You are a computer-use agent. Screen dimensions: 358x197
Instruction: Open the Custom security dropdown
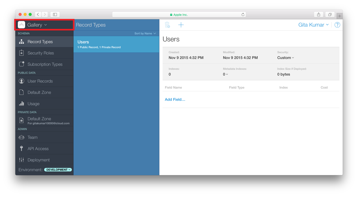coord(286,58)
